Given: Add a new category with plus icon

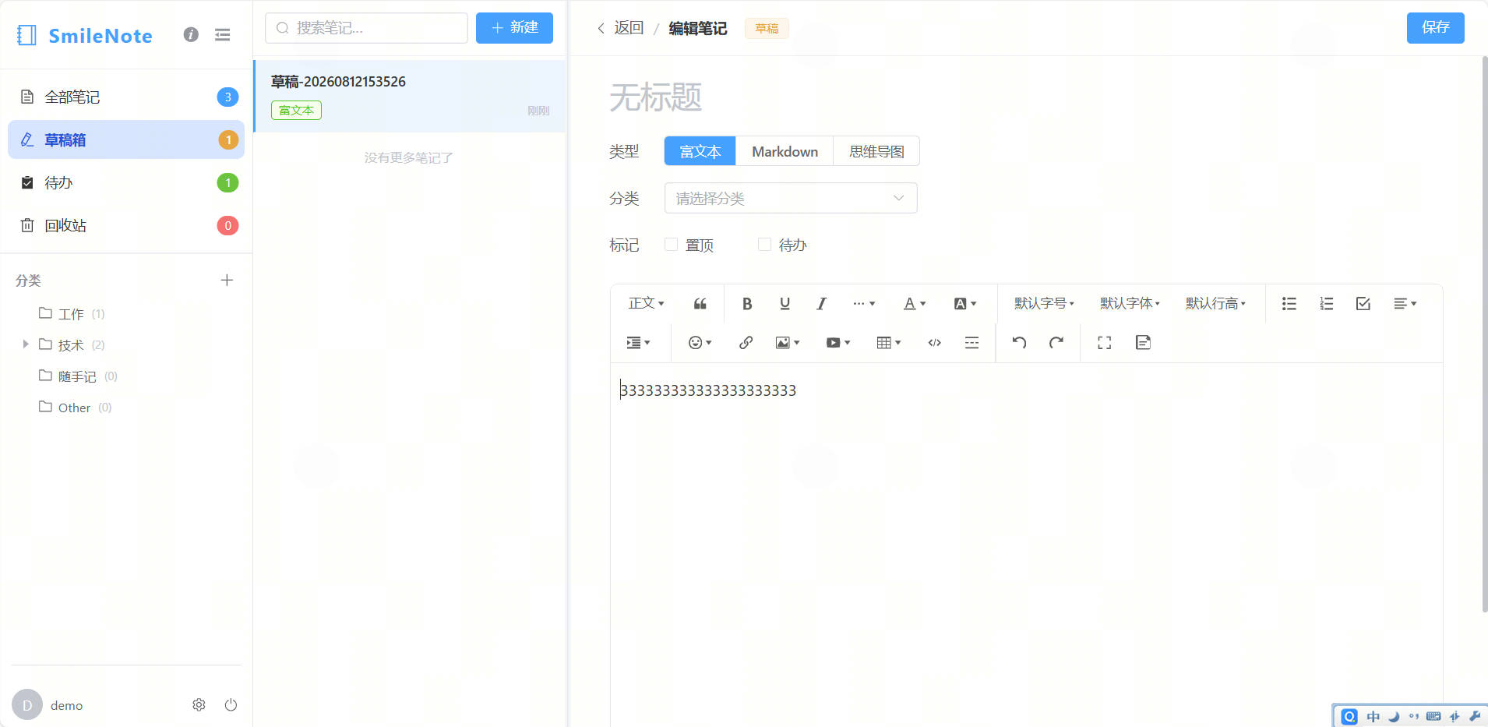Looking at the screenshot, I should coord(227,280).
